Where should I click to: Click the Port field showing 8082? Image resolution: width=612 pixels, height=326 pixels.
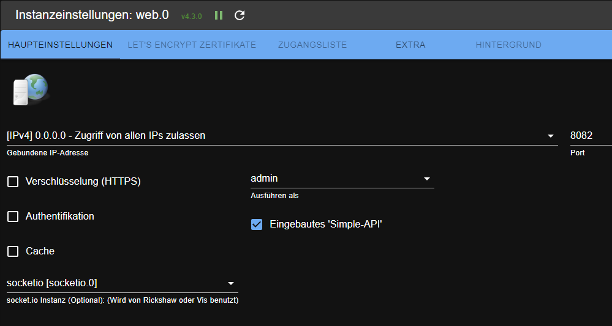tap(591, 136)
